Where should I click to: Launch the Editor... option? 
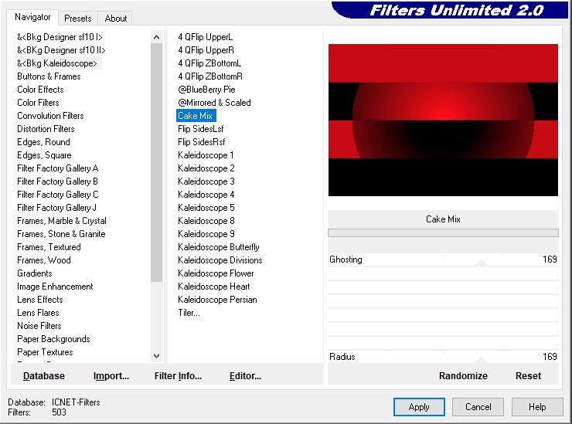[245, 376]
